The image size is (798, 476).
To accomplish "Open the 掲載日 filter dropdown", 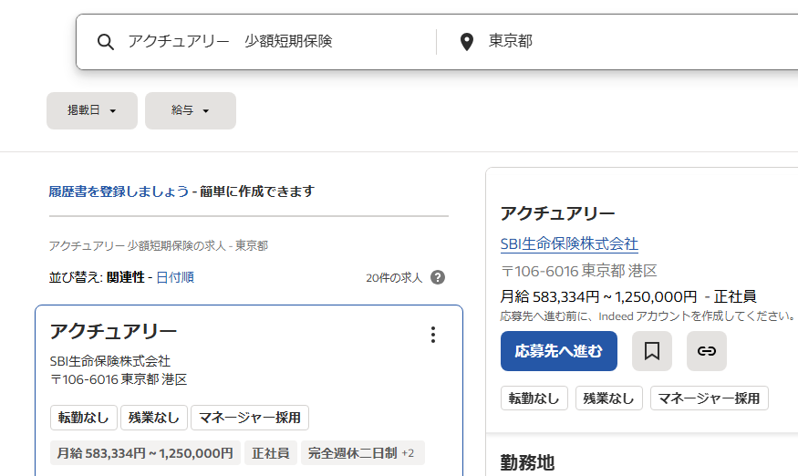I will (92, 110).
